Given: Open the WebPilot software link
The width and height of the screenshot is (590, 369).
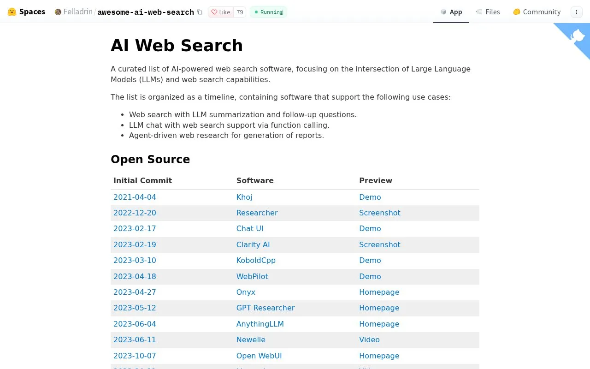Looking at the screenshot, I should click(x=252, y=276).
